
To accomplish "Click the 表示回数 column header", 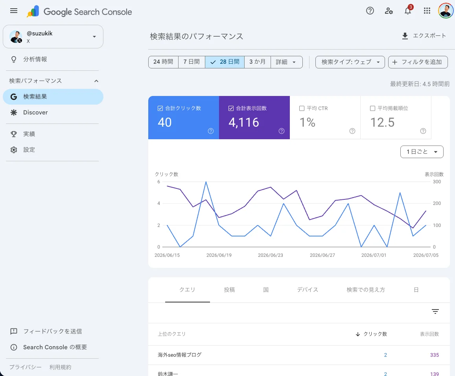I will coord(429,334).
